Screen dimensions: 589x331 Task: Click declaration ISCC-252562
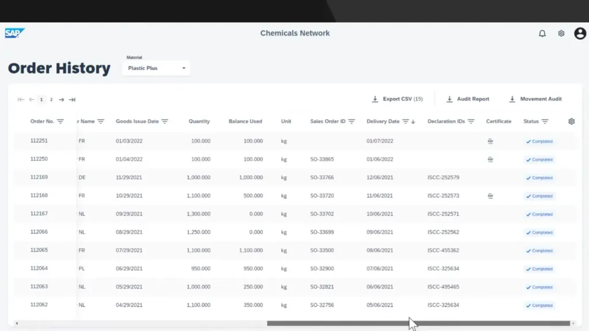click(443, 232)
